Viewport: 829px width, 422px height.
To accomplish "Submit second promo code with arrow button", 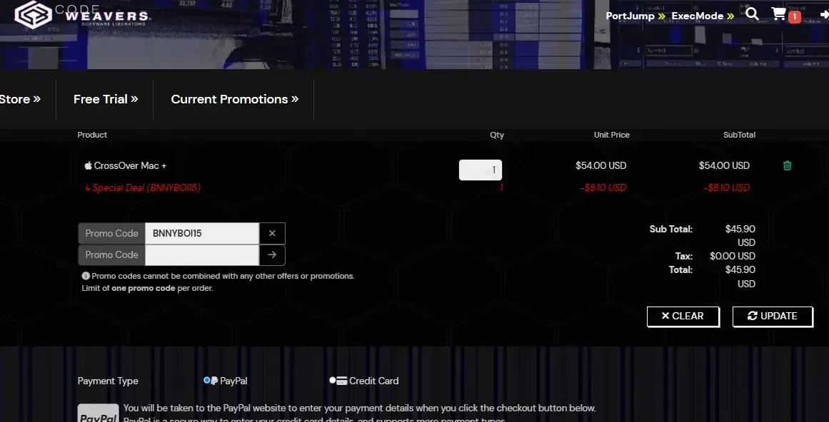I will click(x=272, y=254).
